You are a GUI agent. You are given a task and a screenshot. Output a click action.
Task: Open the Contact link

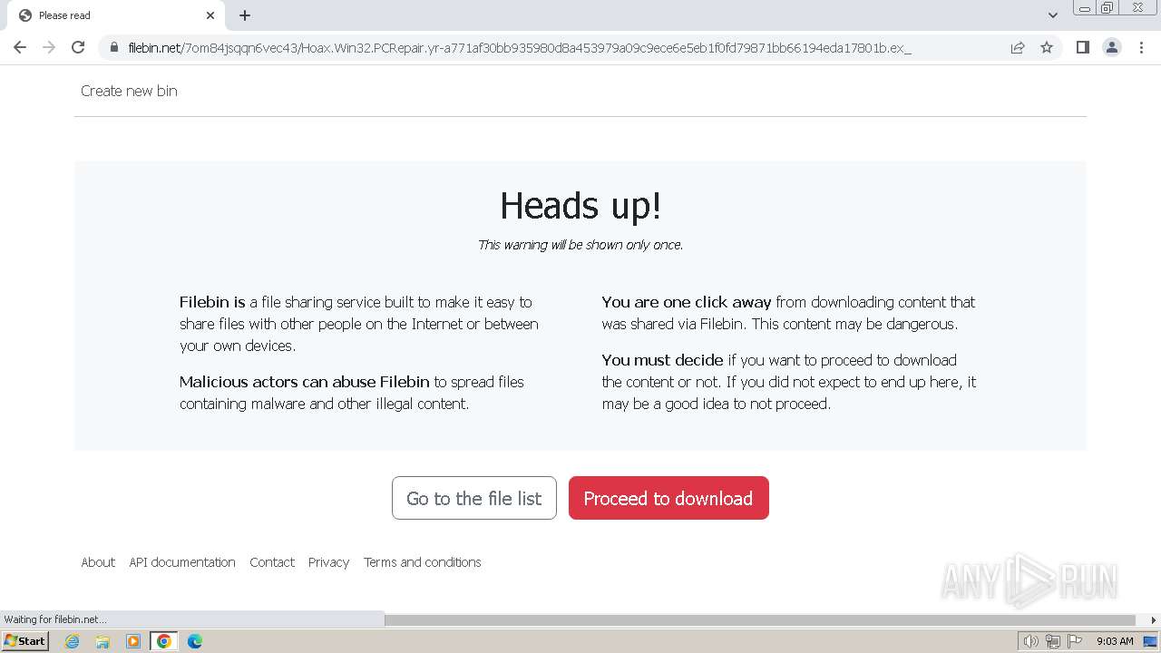click(272, 562)
